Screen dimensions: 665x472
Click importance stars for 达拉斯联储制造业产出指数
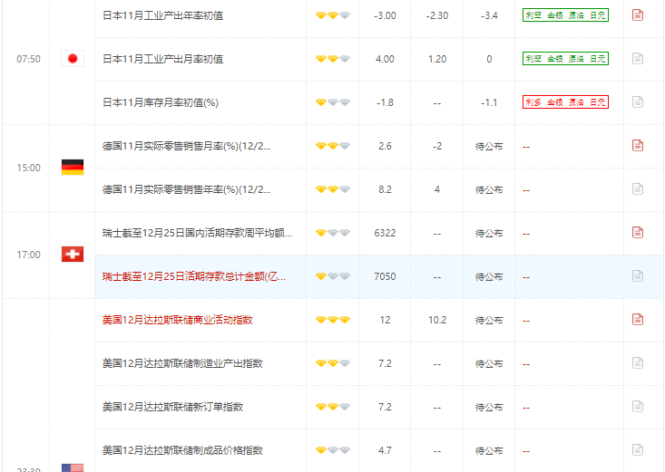[x=333, y=363]
